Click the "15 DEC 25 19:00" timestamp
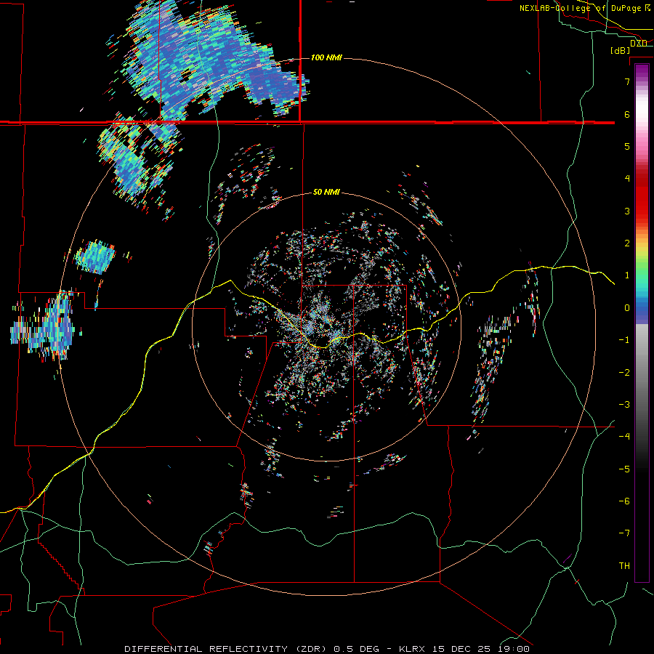This screenshot has height=654, width=654. coord(480,649)
